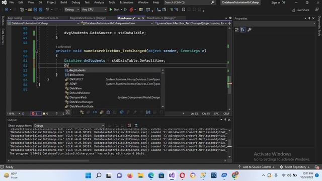Click the Undo arrow icon

[x=47, y=10]
